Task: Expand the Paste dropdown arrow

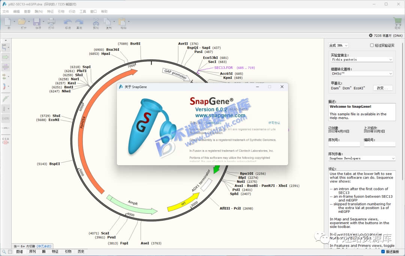Action: pyautogui.click(x=129, y=22)
